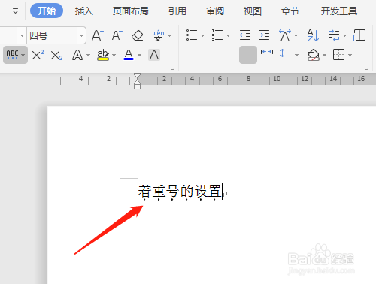
Task: Expand the phonetic guide dropdown arrow
Action: 170,35
